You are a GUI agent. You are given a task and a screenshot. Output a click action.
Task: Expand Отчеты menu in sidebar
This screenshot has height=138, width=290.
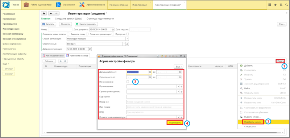(x=8, y=69)
